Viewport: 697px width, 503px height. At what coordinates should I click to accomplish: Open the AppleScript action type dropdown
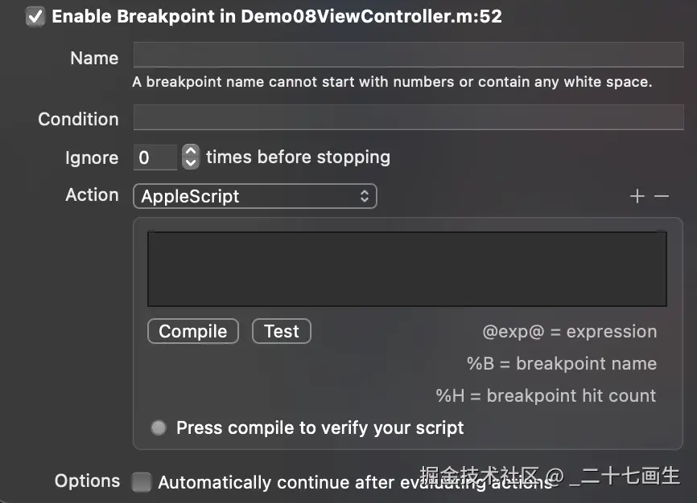254,196
